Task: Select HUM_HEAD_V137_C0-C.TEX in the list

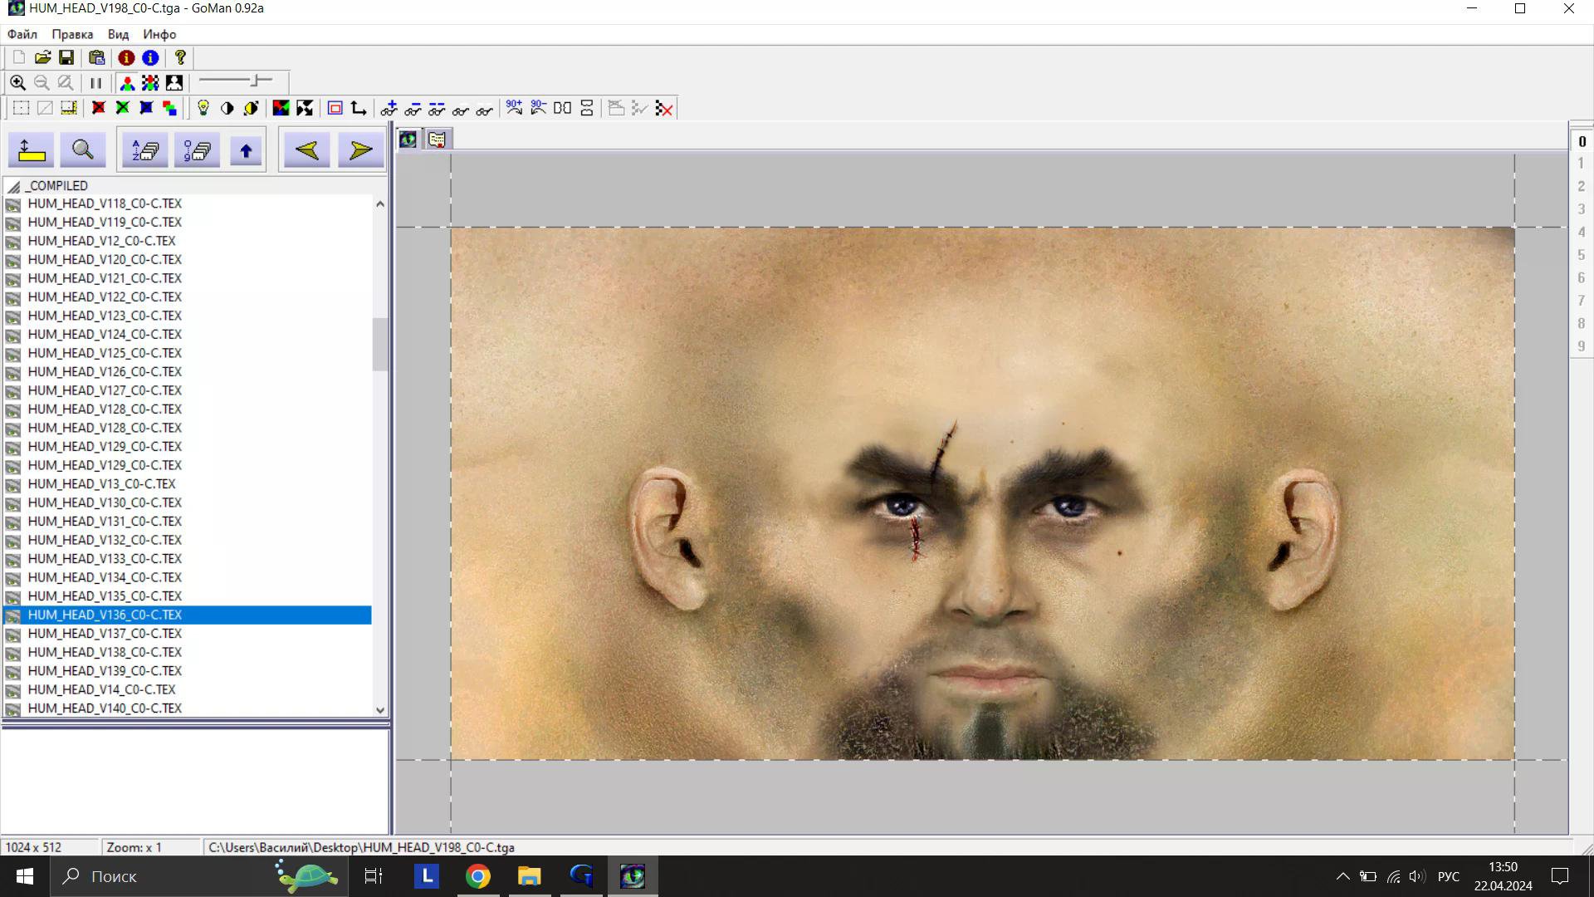Action: coord(105,634)
